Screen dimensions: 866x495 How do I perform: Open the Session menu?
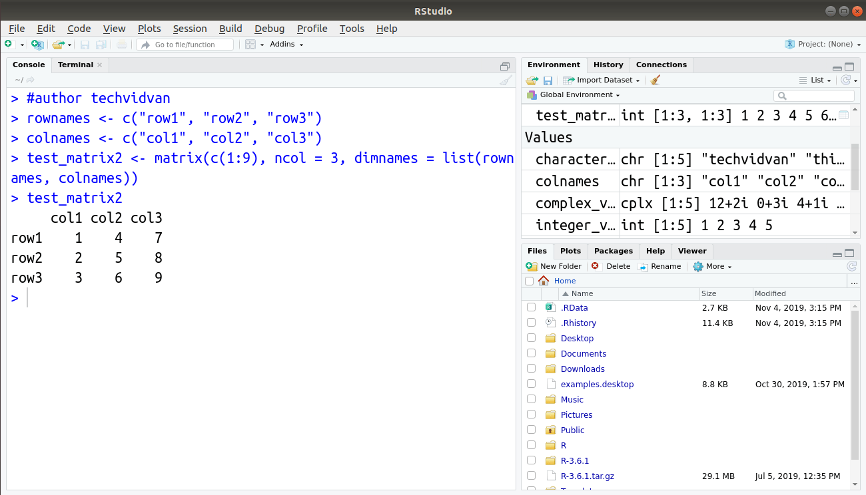[x=190, y=29]
